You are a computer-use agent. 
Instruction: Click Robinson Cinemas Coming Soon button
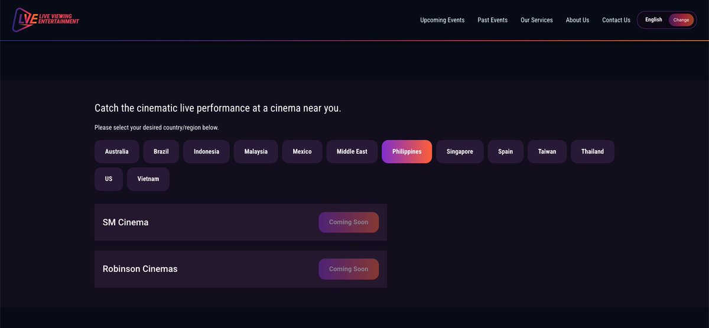pyautogui.click(x=349, y=269)
